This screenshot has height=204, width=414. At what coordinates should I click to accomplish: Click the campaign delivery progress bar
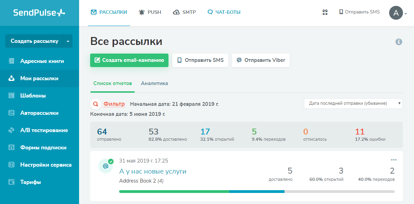point(257,191)
